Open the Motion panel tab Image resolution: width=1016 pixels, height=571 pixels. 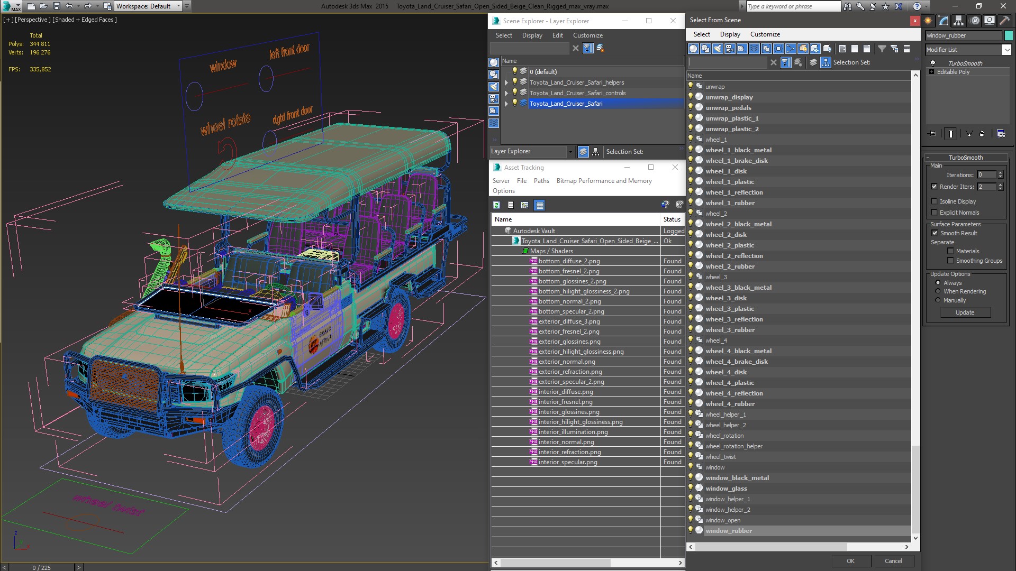(x=975, y=21)
